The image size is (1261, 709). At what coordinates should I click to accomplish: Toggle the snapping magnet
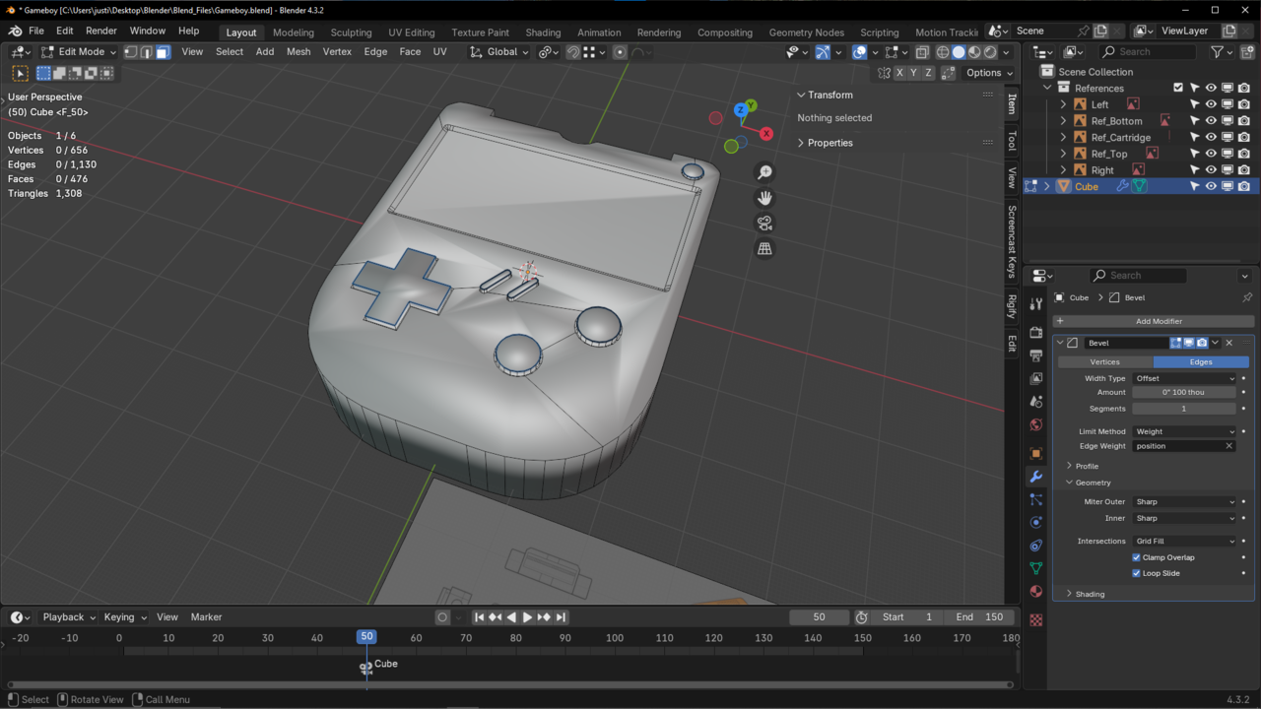573,52
